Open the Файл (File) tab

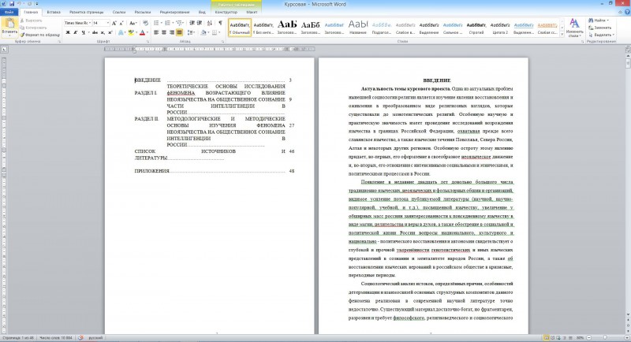tap(9, 12)
